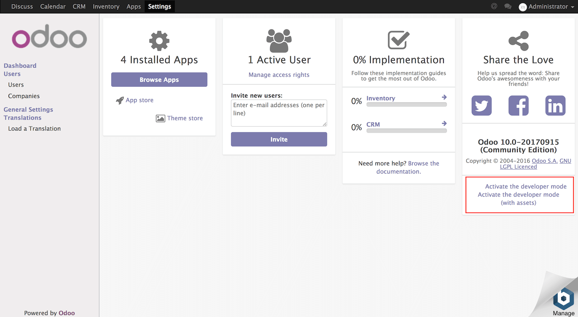Click the Invite button

pyautogui.click(x=279, y=139)
